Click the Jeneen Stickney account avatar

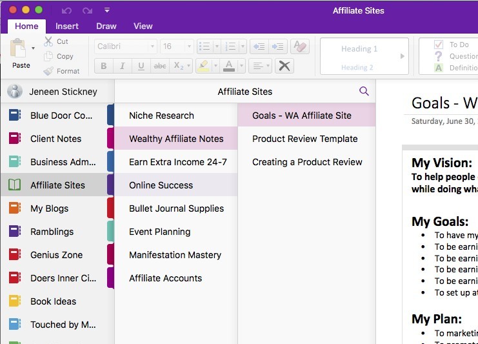click(x=15, y=92)
